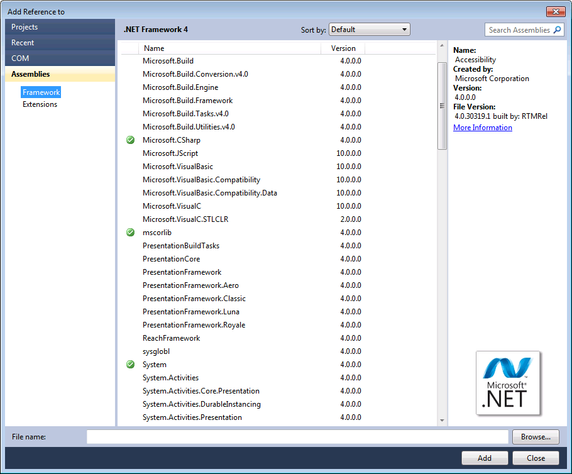Select Microsoft.Build.Tasks.v4.0 assembly
Image resolution: width=572 pixels, height=474 pixels.
[185, 114]
